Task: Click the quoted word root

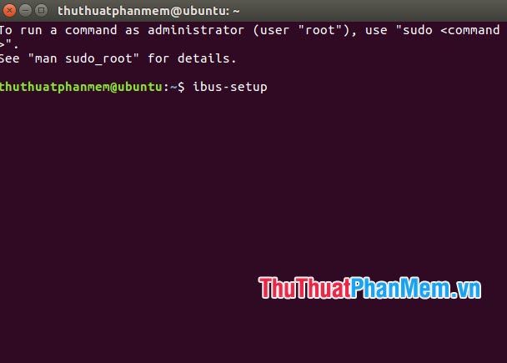Action: point(320,30)
